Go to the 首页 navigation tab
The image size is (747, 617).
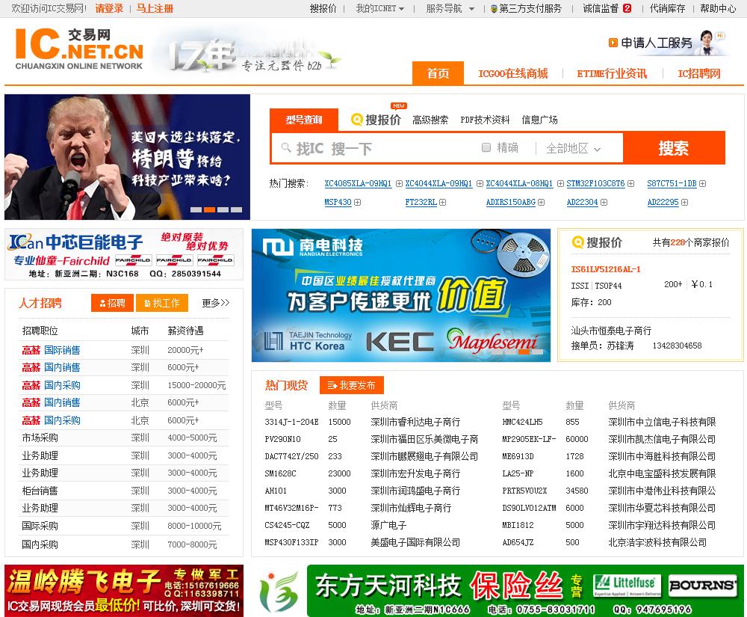coord(438,73)
